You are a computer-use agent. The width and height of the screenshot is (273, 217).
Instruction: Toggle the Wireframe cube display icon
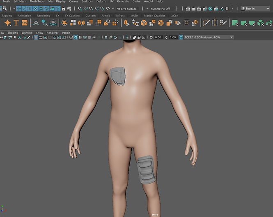point(71,37)
